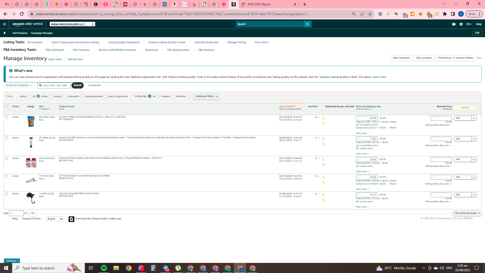Open the 50 results per page dropdown
The width and height of the screenshot is (485, 273).
click(x=467, y=213)
